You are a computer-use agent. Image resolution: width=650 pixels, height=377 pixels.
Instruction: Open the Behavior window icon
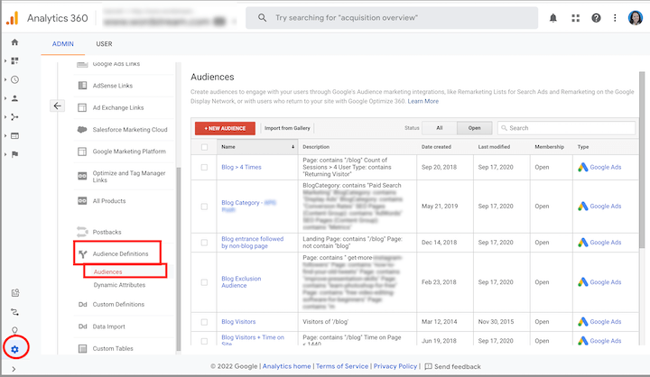(15, 136)
